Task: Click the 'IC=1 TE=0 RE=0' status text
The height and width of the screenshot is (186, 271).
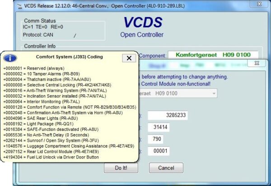Action: [x=43, y=27]
